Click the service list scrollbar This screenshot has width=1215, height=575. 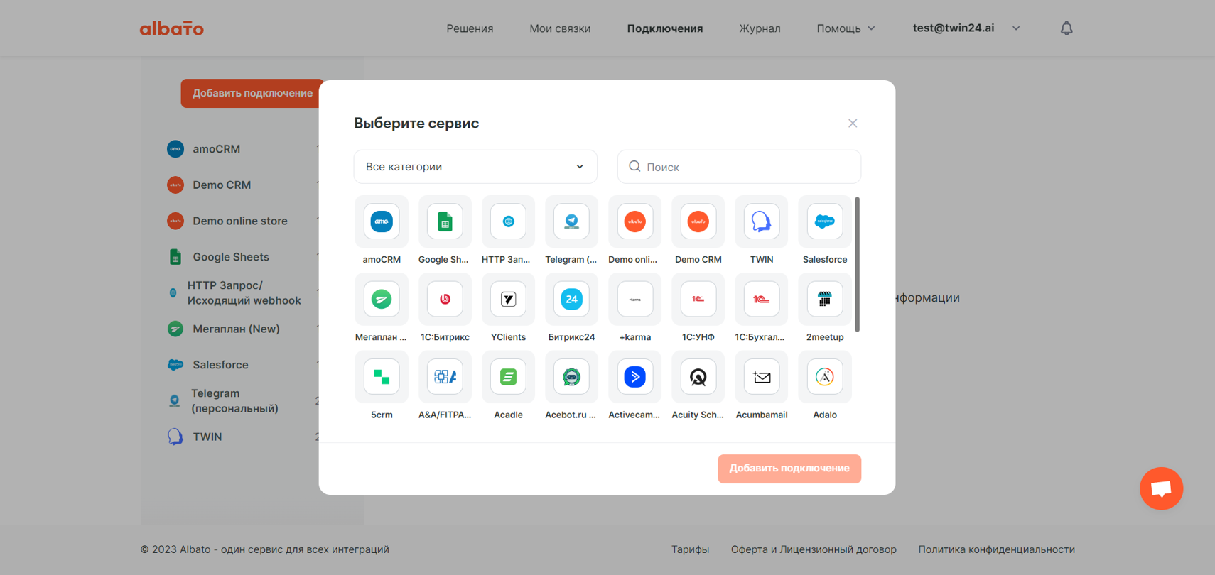tap(857, 264)
